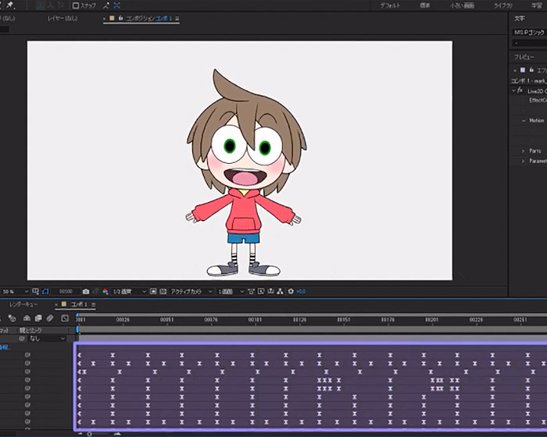Click the graph editor icon in timeline

[64, 318]
